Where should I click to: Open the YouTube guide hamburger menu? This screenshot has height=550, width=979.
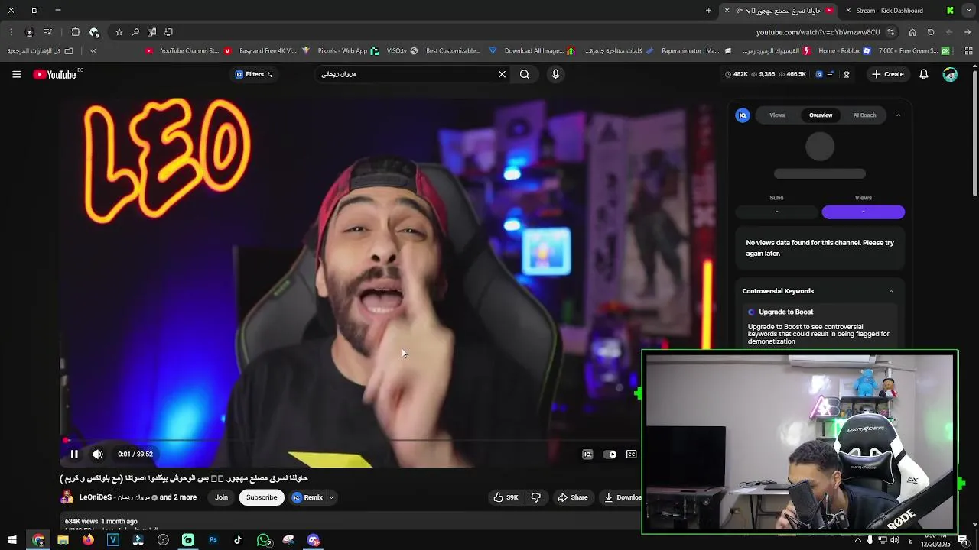point(16,74)
